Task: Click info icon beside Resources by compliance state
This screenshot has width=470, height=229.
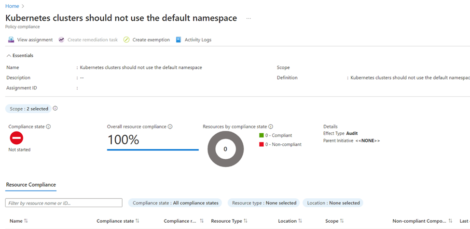Action: click(271, 127)
